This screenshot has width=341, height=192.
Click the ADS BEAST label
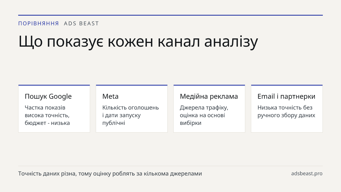(81, 24)
